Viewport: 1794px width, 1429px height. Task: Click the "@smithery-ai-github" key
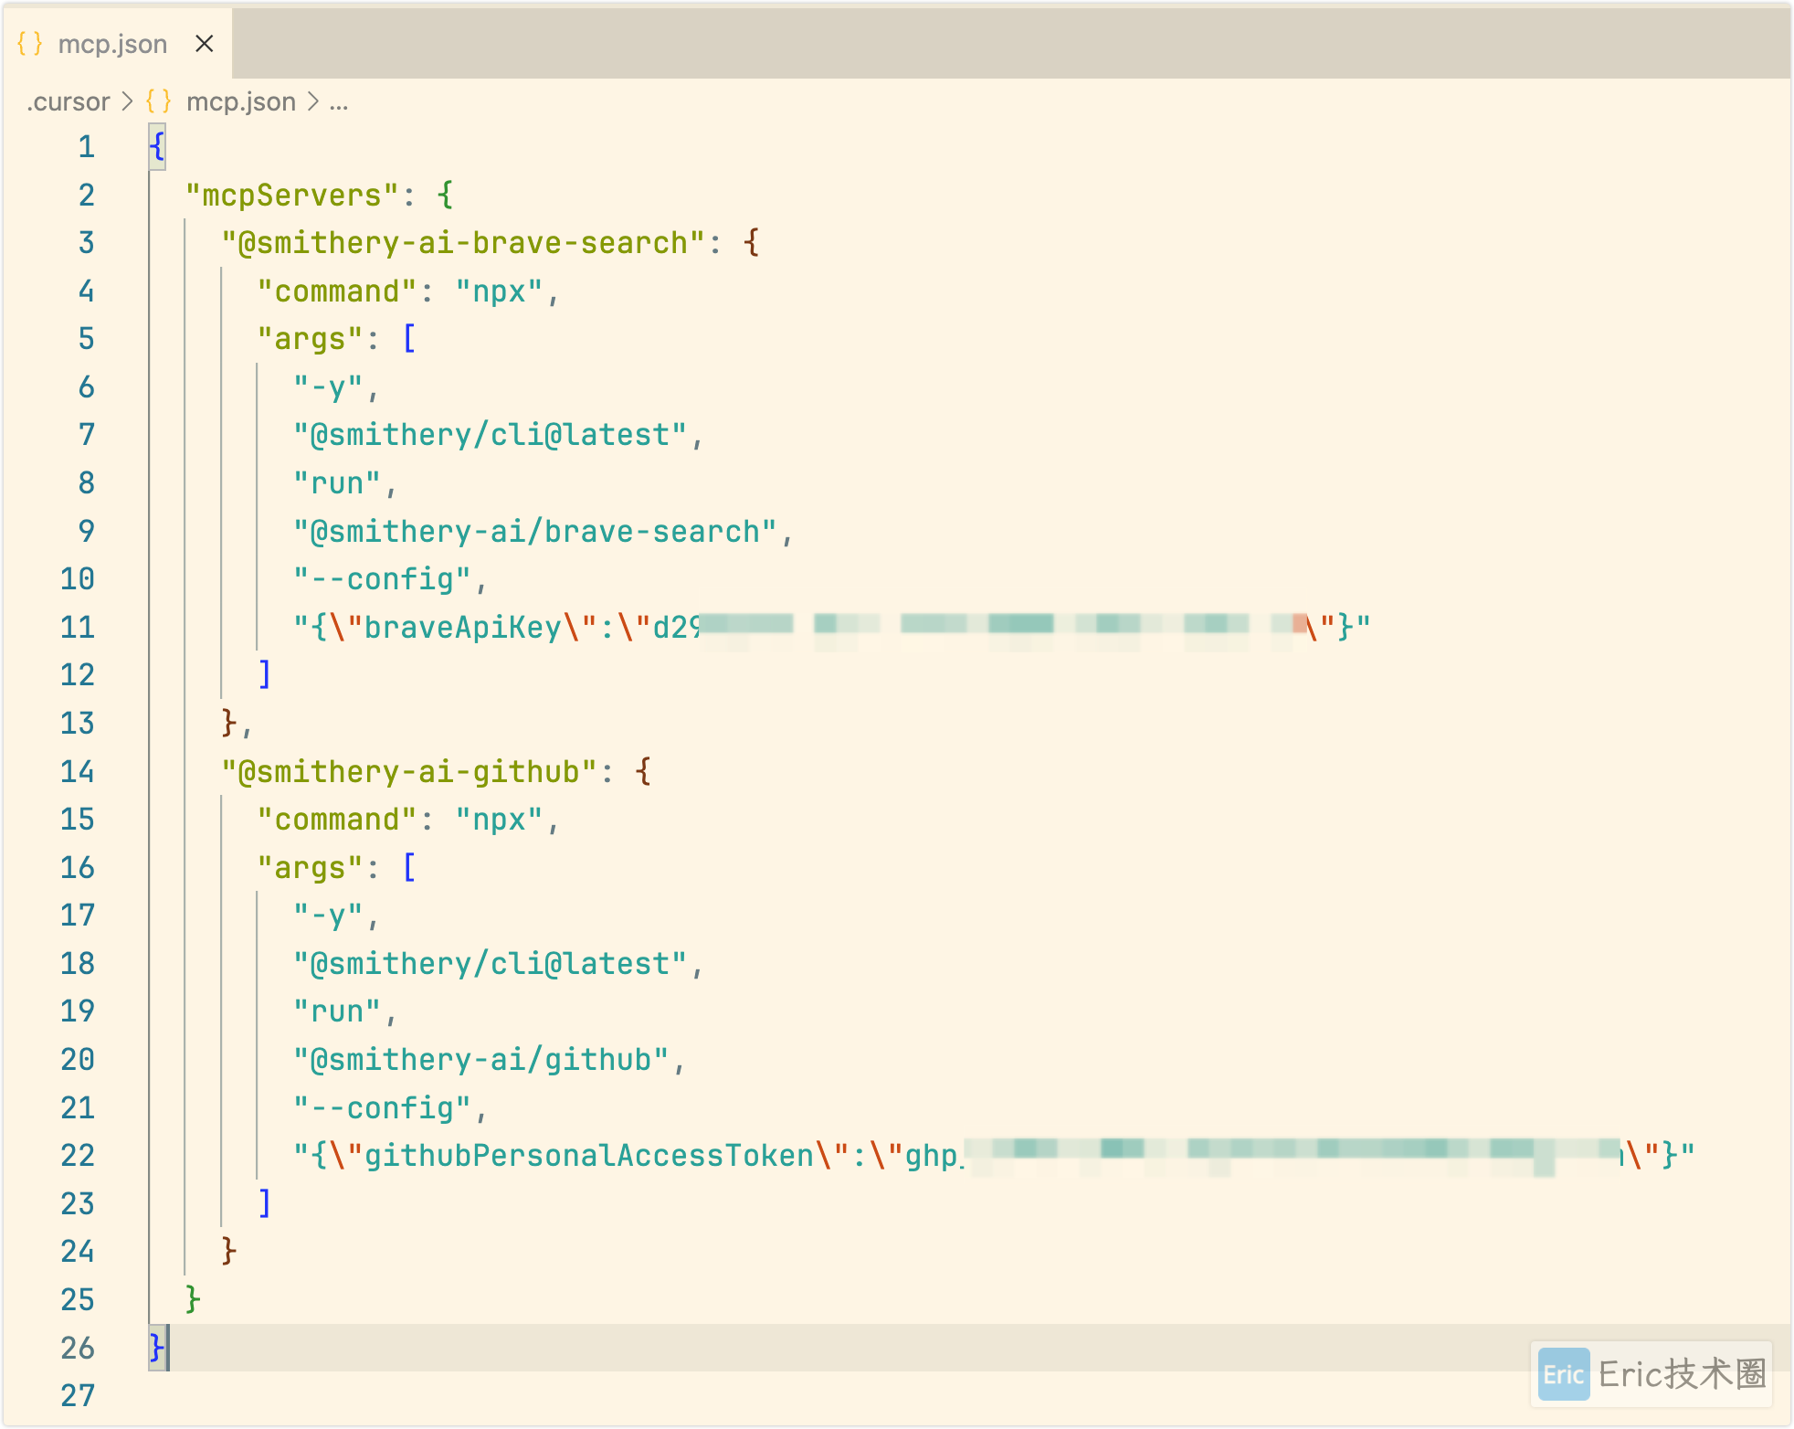(409, 772)
